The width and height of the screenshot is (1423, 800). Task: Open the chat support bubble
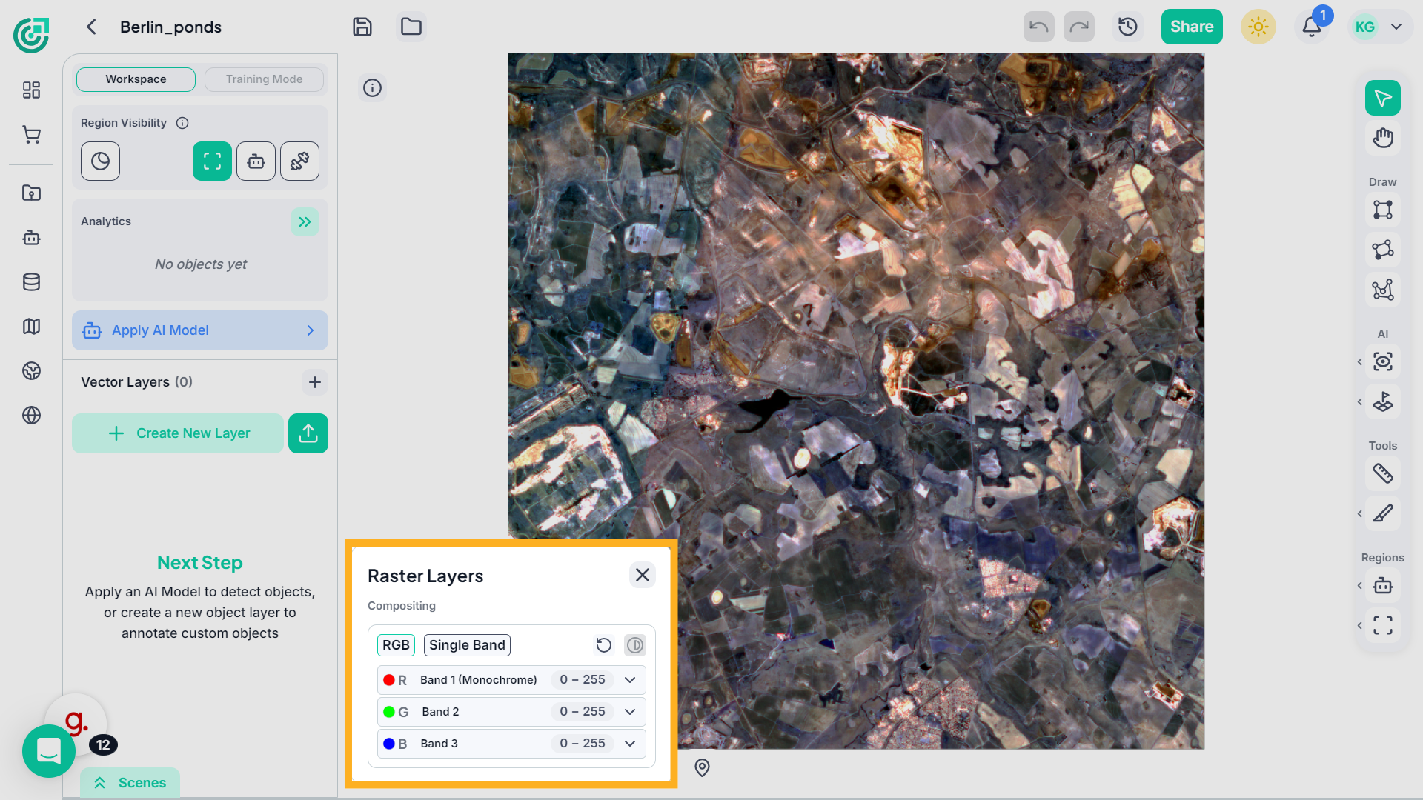tap(49, 751)
